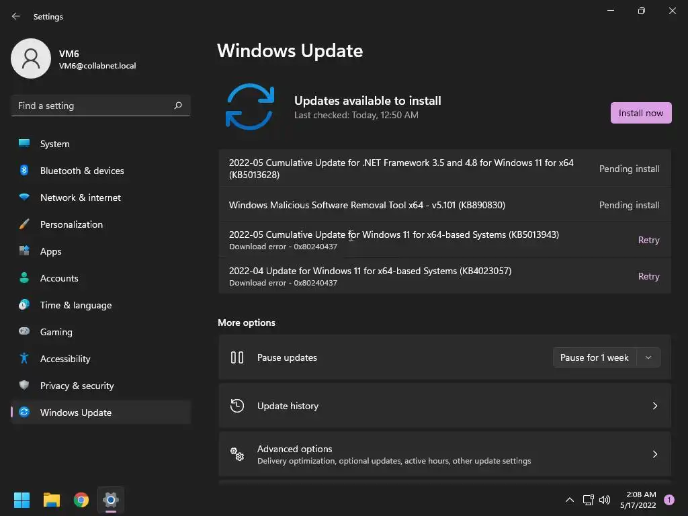Retry the KB5013943 cumulative update download
Image resolution: width=688 pixels, height=516 pixels.
[648, 240]
